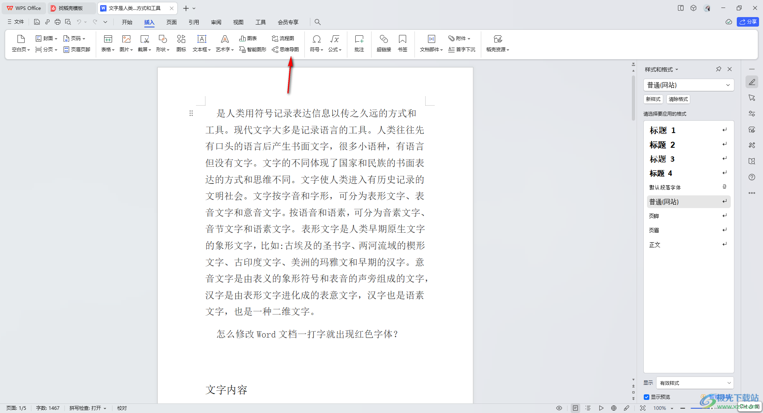Open Document parts menu
This screenshot has width=763, height=413.
click(432, 43)
